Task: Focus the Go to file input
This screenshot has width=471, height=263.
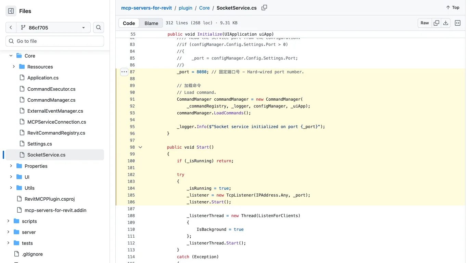Action: (x=55, y=41)
